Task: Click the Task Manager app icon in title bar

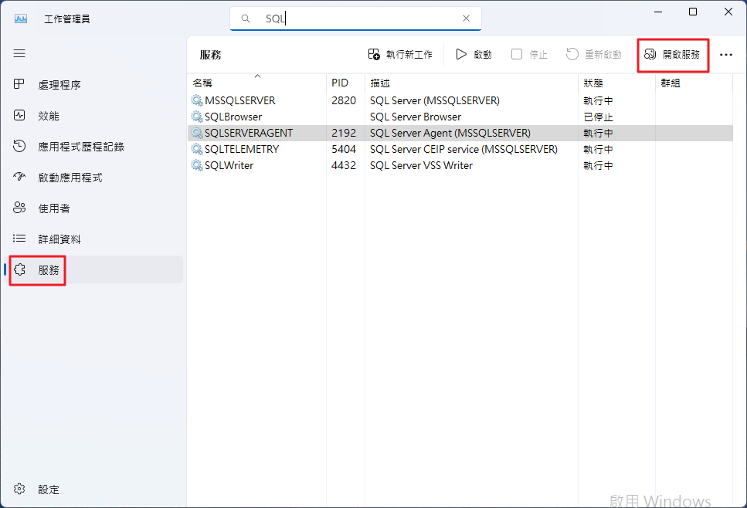Action: pyautogui.click(x=21, y=19)
